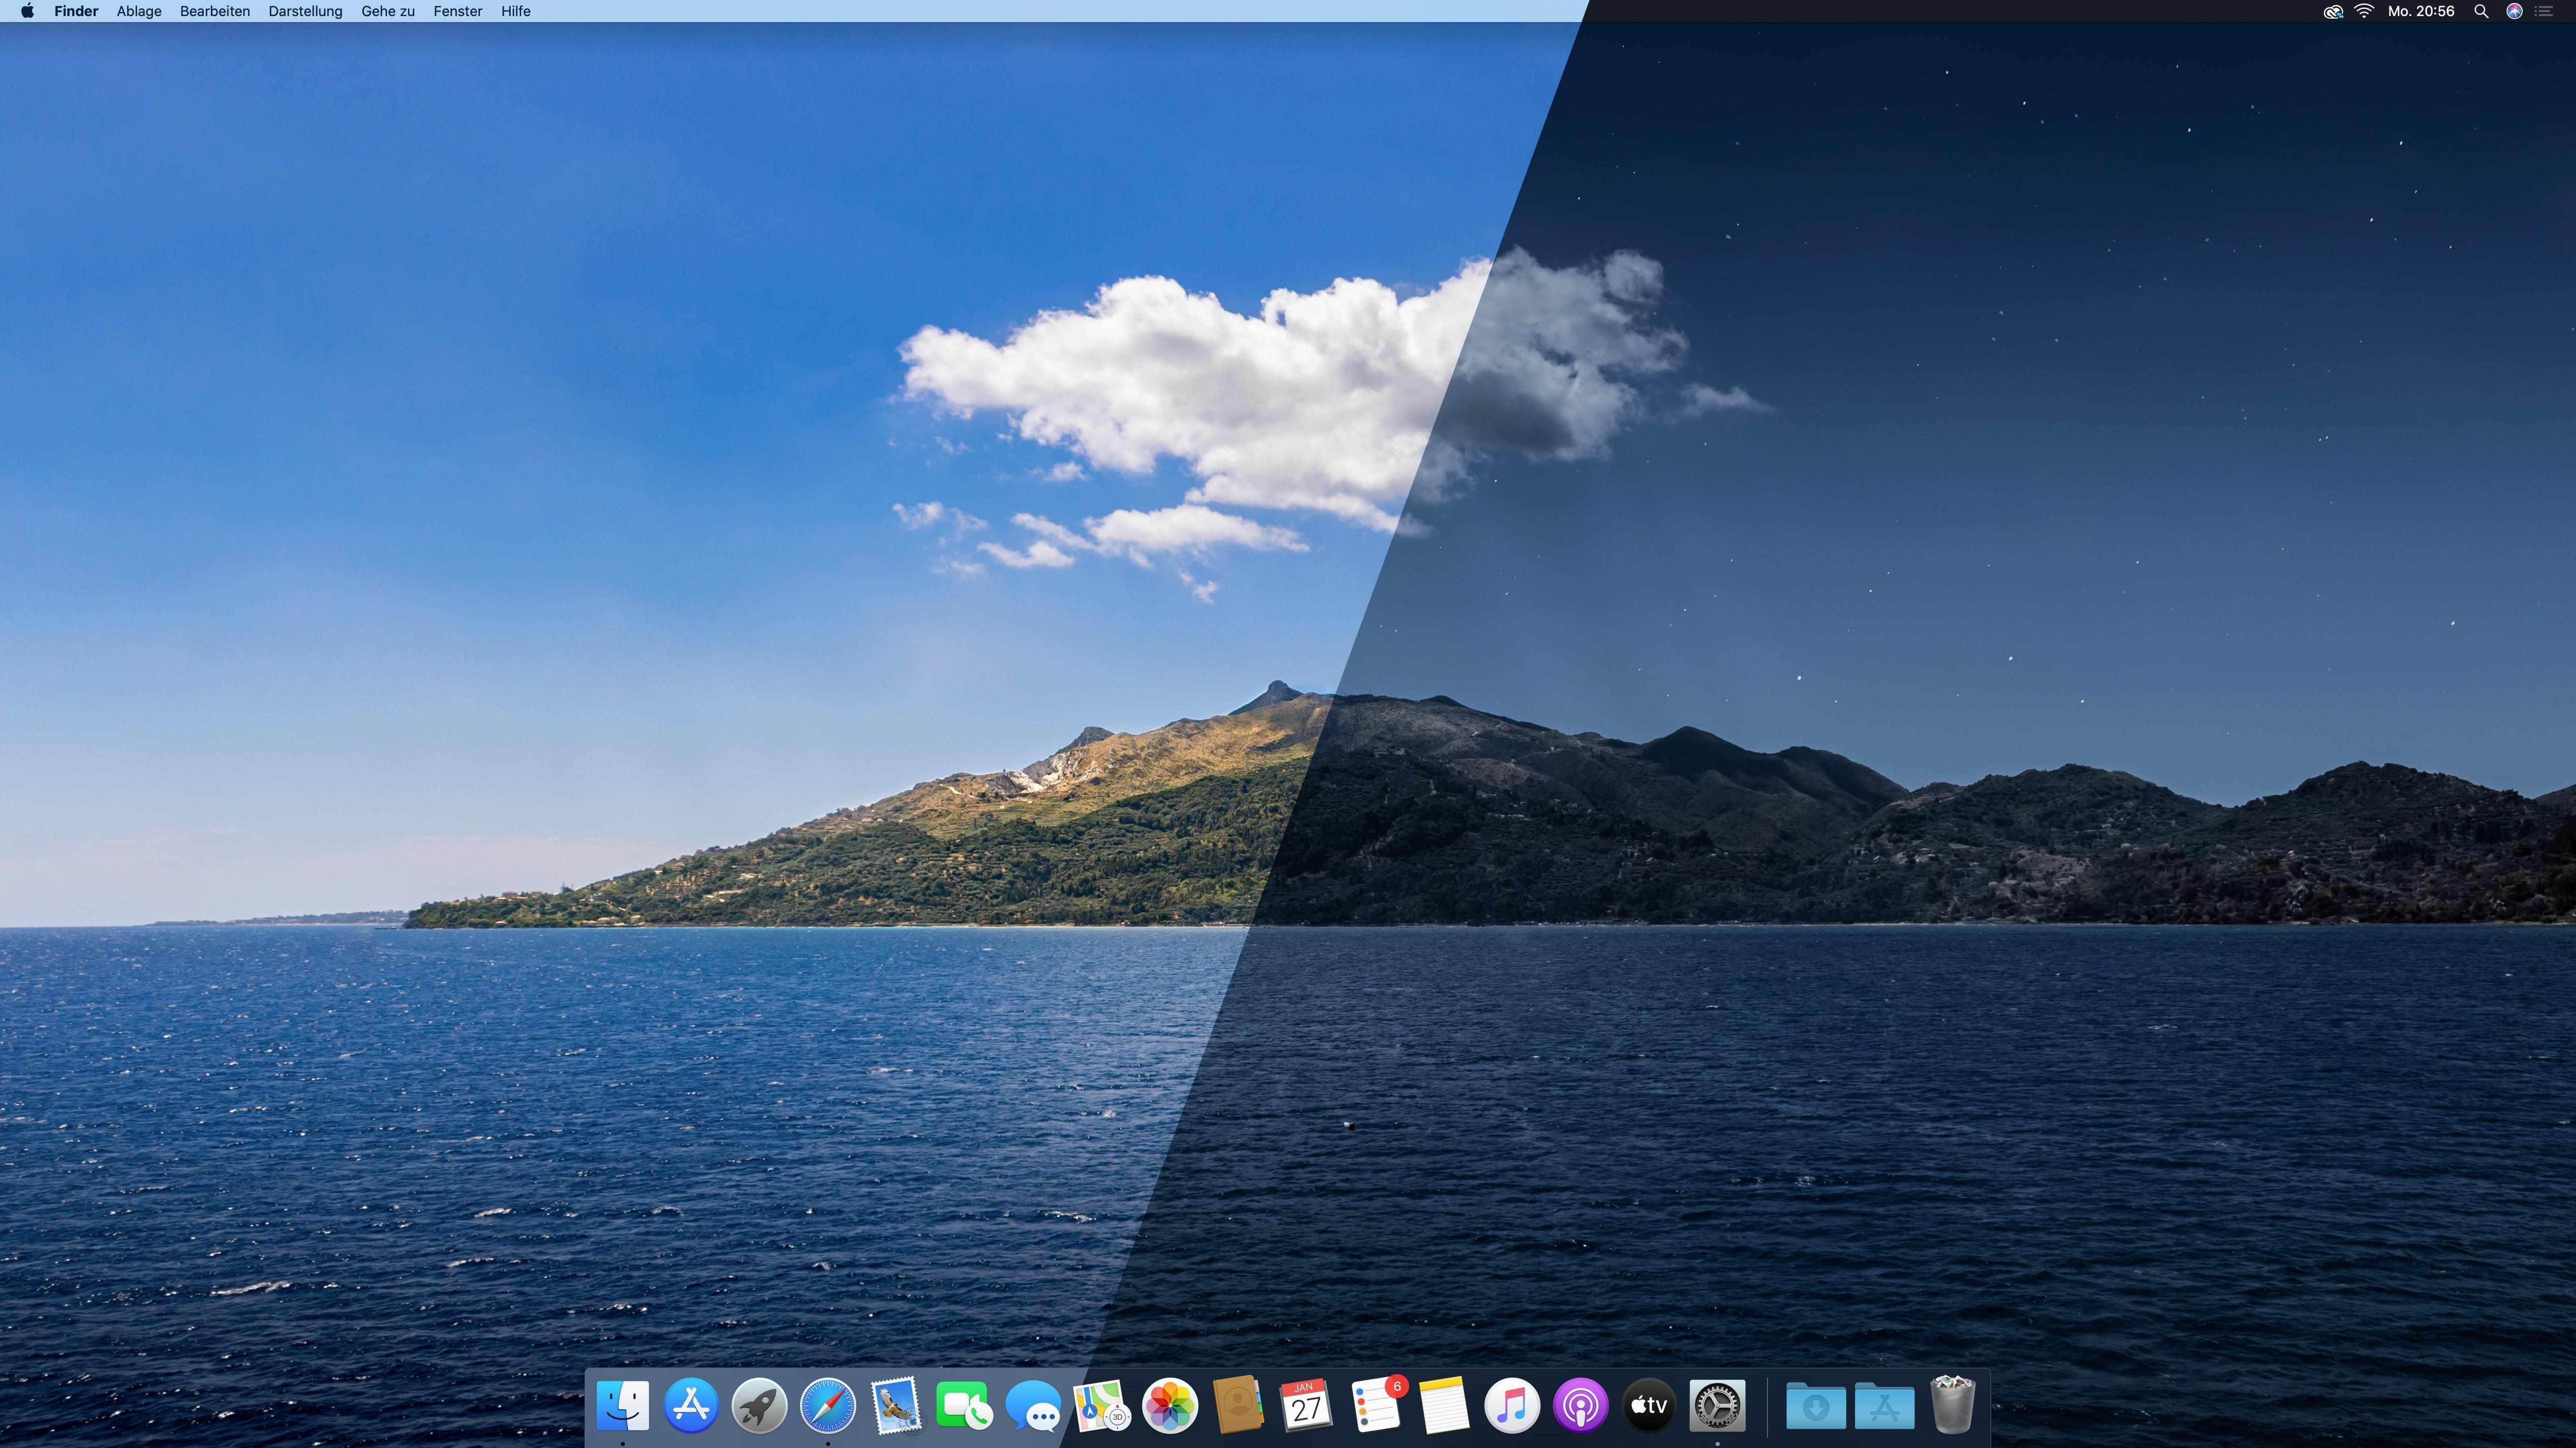Viewport: 2576px width, 1448px height.
Task: Open the Darstellung menu
Action: pyautogui.click(x=305, y=11)
